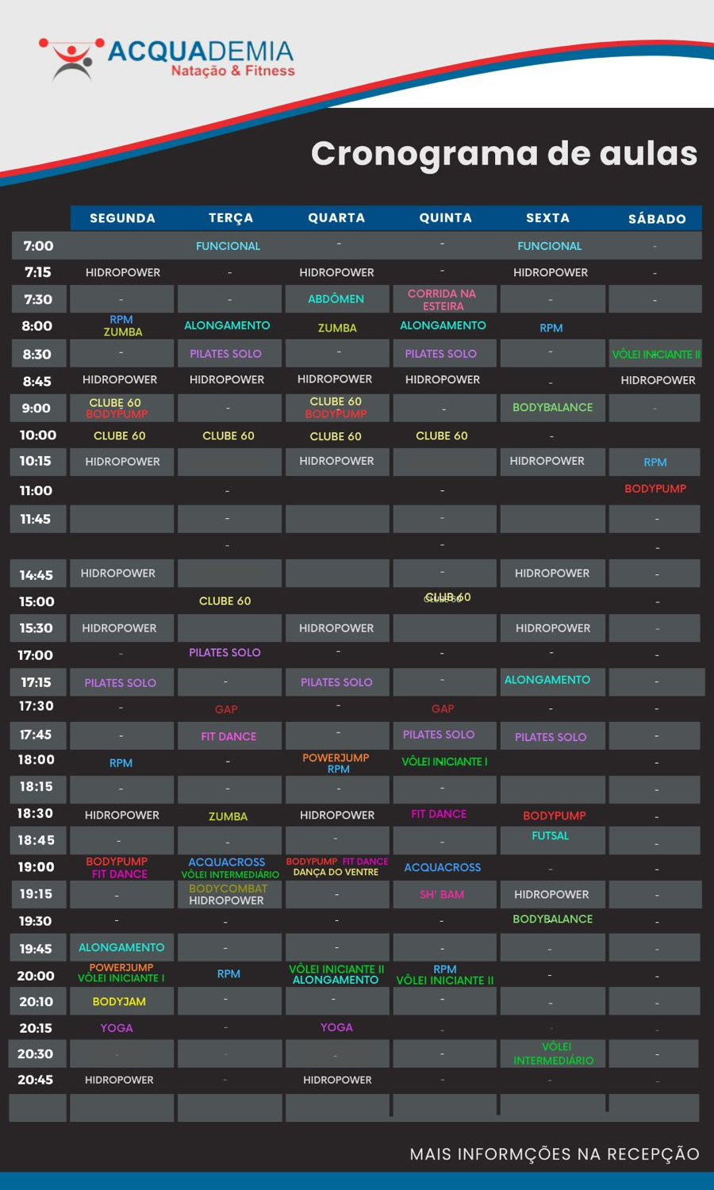This screenshot has height=1190, width=714.
Task: Click FUNCIONAL class on Terça at 7:00
Action: click(228, 246)
